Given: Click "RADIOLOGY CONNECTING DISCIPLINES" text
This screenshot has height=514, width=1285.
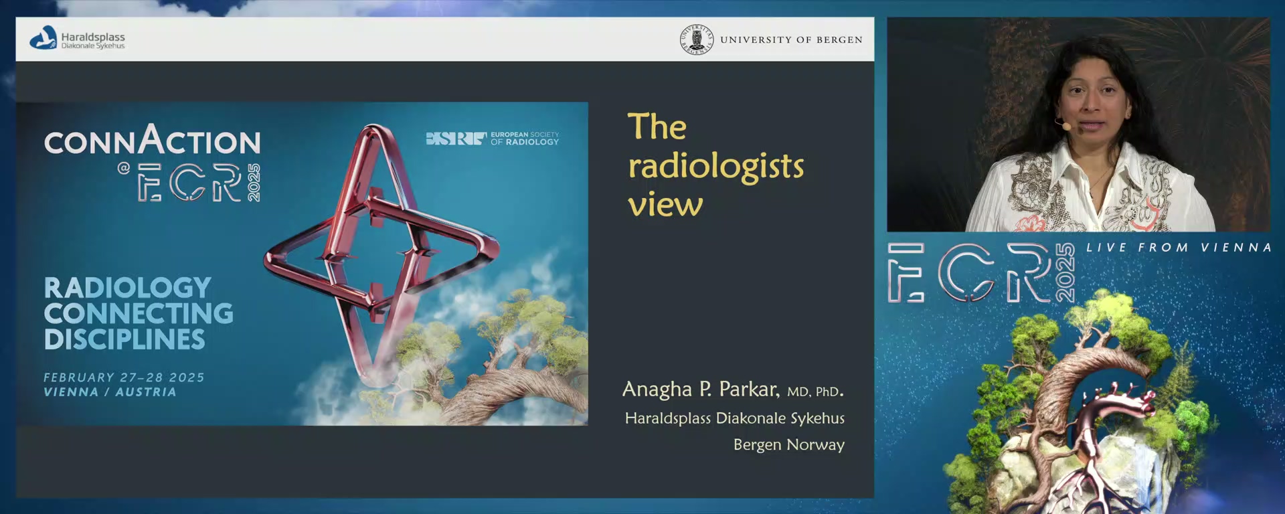Looking at the screenshot, I should [x=139, y=313].
